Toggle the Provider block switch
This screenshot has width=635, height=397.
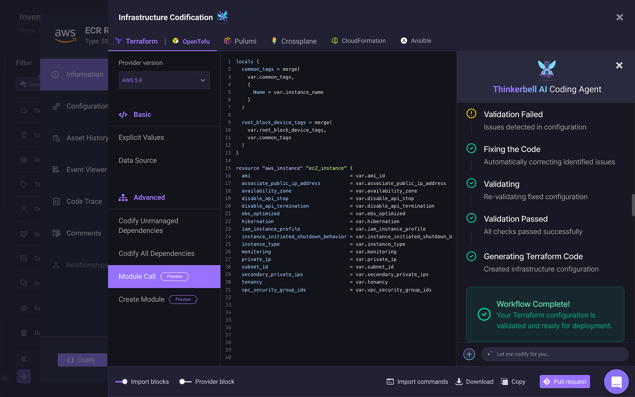pyautogui.click(x=186, y=382)
